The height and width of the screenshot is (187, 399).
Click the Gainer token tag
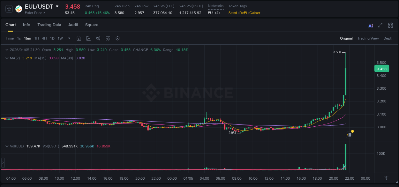point(255,13)
